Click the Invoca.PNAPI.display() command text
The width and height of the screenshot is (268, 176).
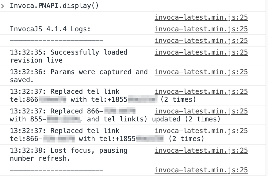click(54, 6)
